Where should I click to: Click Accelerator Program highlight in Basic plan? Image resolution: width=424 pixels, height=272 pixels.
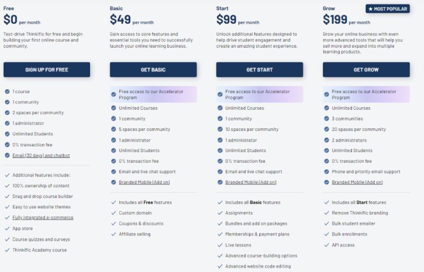pos(153,94)
